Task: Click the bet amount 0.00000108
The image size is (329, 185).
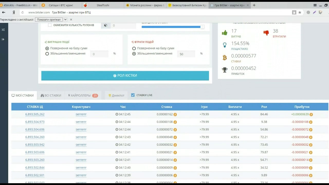Action: coord(165,122)
